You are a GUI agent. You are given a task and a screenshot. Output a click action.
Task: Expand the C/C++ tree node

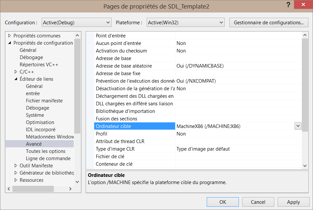(x=16, y=72)
